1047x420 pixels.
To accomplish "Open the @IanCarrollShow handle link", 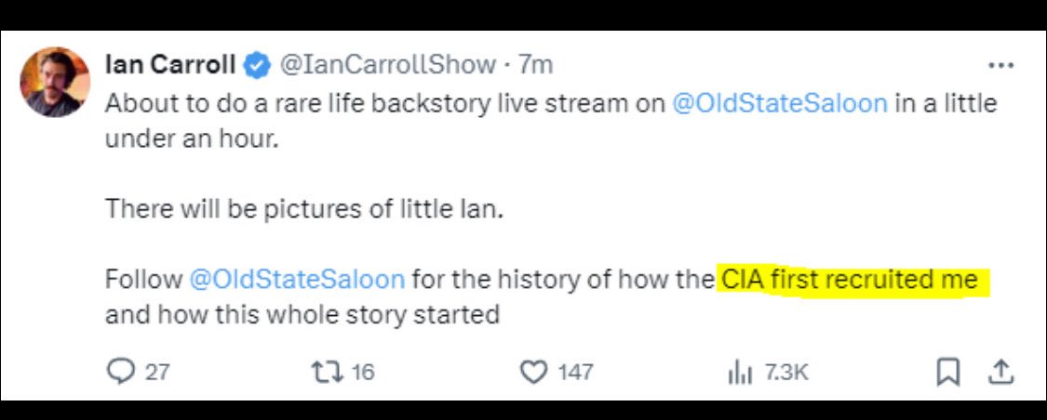I will click(x=388, y=64).
